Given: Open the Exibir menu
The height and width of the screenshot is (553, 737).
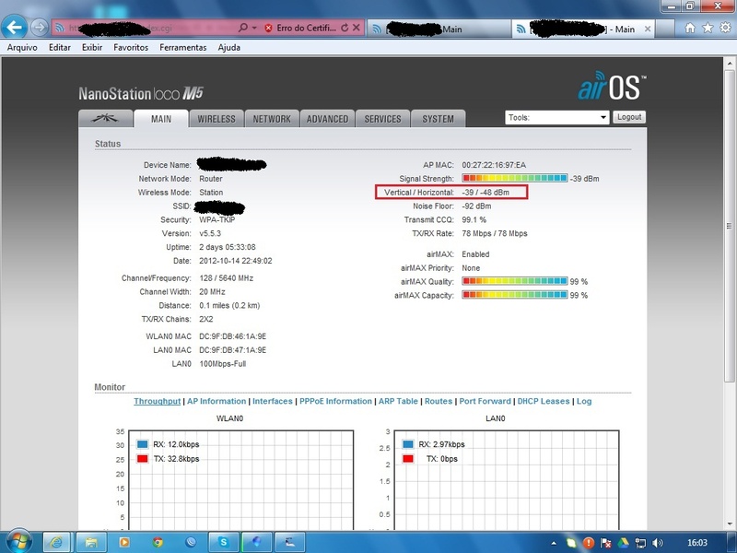Looking at the screenshot, I should point(91,48).
